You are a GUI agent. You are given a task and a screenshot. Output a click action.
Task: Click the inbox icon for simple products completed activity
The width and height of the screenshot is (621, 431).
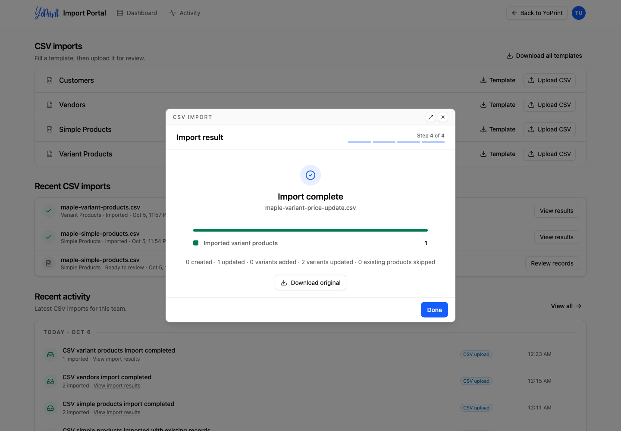coord(50,408)
